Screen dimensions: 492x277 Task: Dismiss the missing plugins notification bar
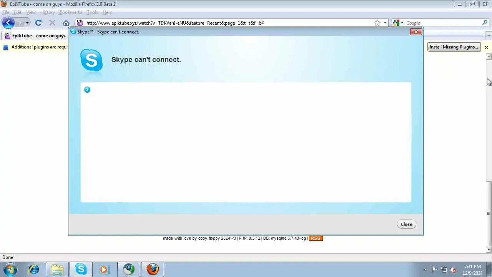[487, 47]
